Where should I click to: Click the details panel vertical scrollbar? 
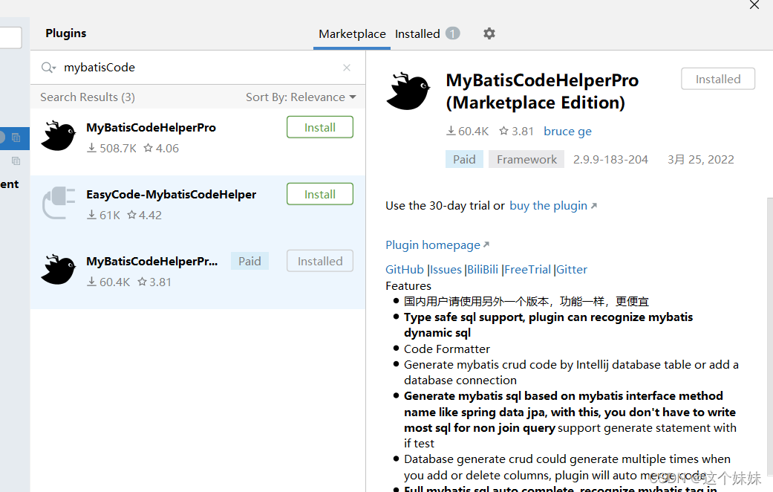(769, 336)
